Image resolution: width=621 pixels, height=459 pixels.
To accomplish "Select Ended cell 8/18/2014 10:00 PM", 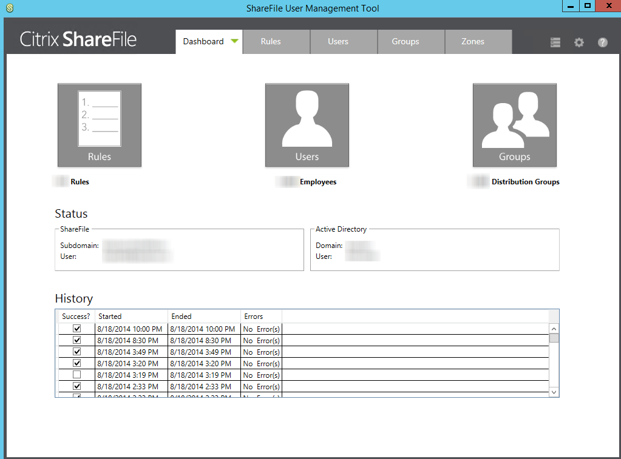I will (x=203, y=329).
